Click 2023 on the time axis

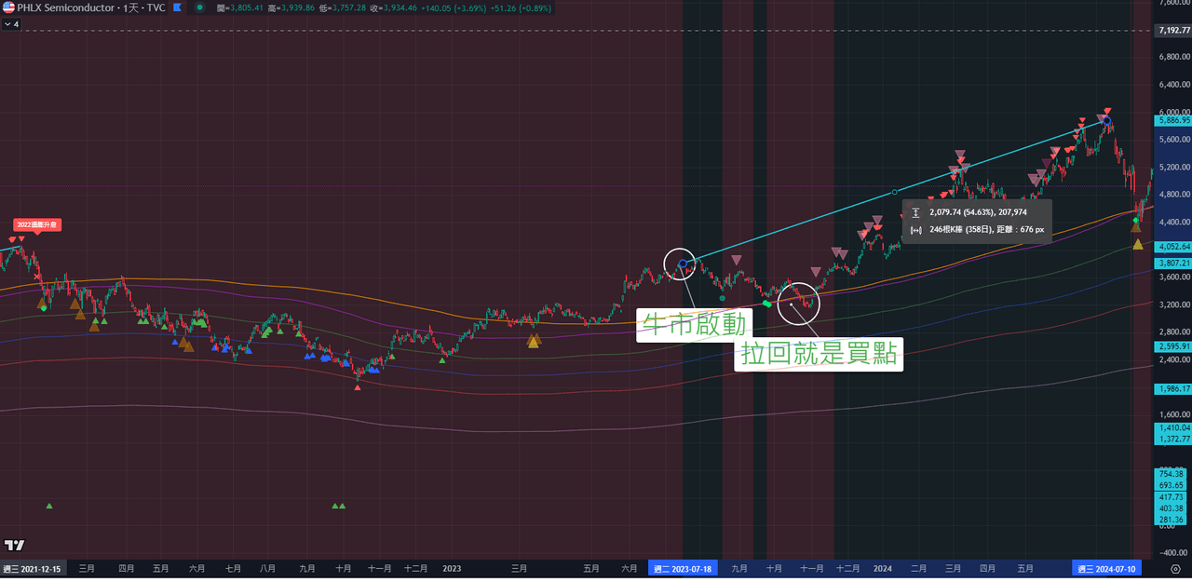(453, 569)
